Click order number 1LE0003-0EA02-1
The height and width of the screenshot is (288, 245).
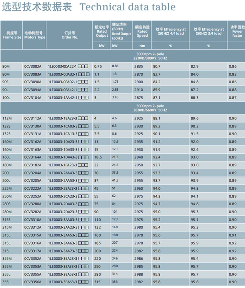coord(62,82)
